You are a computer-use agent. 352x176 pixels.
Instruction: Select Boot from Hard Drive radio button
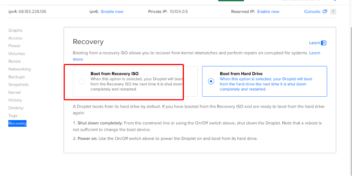[x=211, y=81]
